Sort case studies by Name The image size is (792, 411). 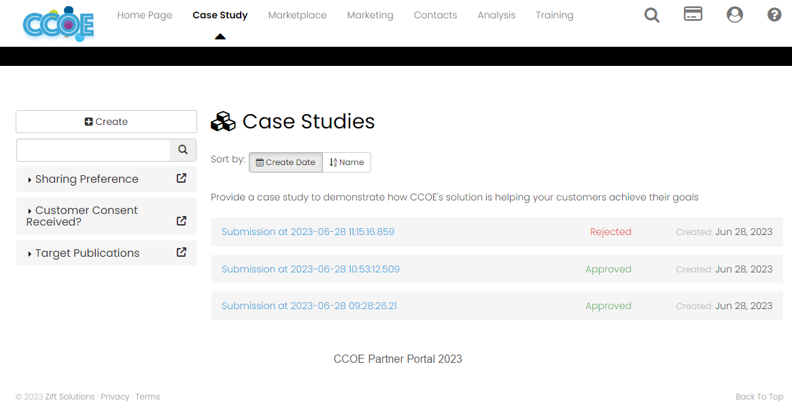point(347,162)
